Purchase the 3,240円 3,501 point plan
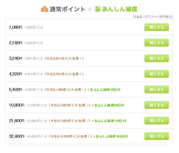This screenshot has width=179, height=153. pyautogui.click(x=157, y=58)
